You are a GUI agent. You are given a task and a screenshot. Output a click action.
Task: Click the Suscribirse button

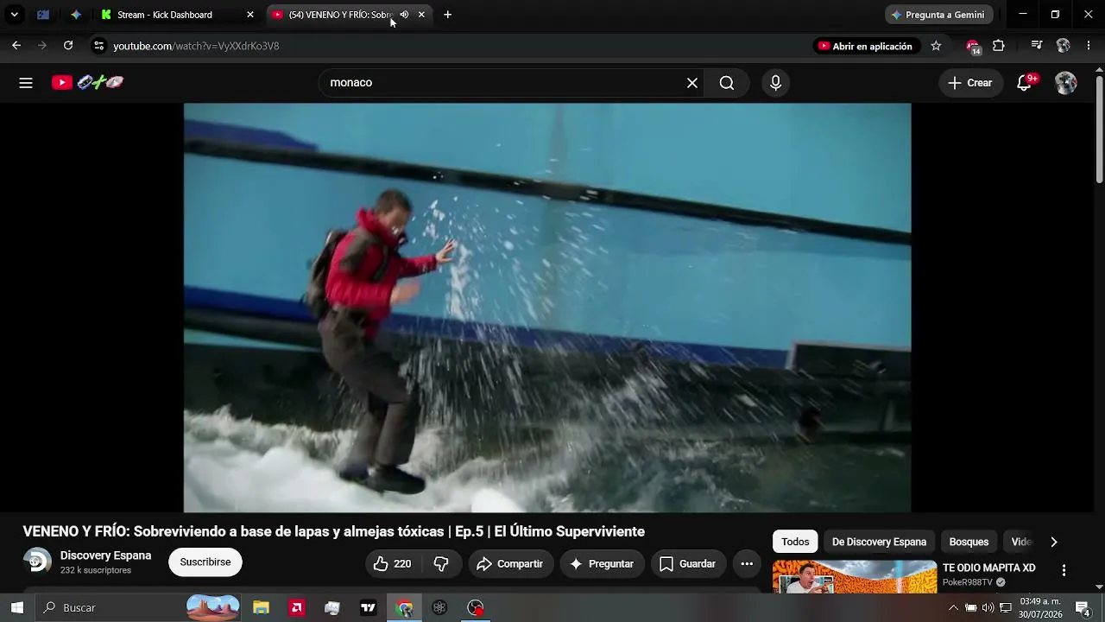[x=205, y=562]
